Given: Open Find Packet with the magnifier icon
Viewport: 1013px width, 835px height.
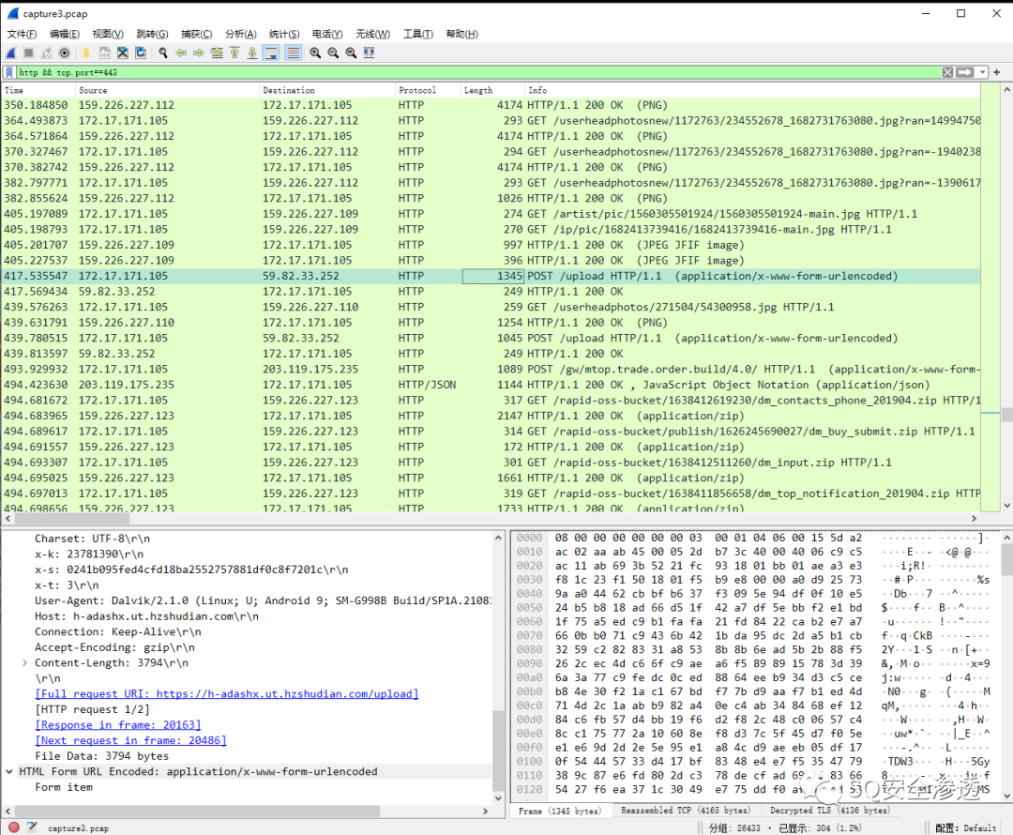Looking at the screenshot, I should click(x=163, y=53).
